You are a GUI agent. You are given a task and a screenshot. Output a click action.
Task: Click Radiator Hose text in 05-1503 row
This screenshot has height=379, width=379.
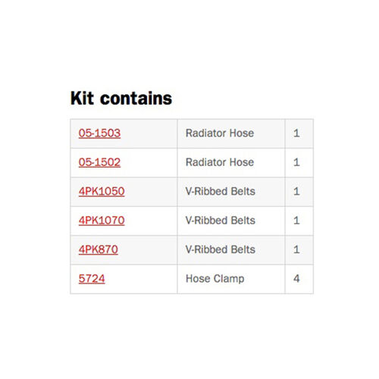click(x=220, y=133)
